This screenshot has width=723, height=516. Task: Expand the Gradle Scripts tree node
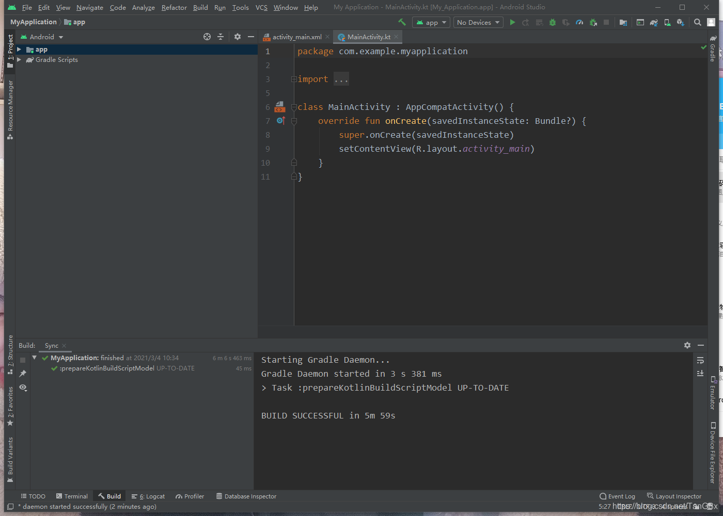pyautogui.click(x=19, y=60)
